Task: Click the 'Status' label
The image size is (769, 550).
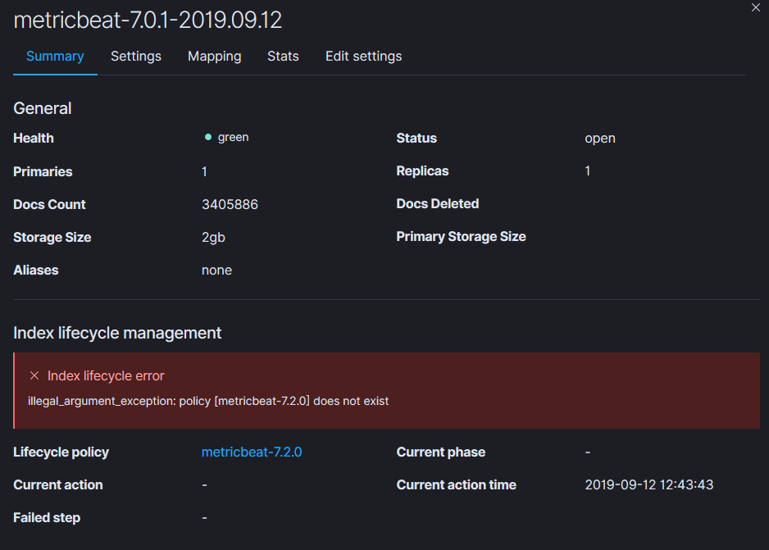Action: 416,139
